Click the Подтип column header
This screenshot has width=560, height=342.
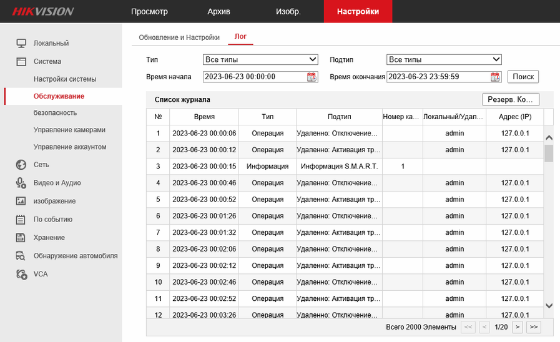point(339,117)
